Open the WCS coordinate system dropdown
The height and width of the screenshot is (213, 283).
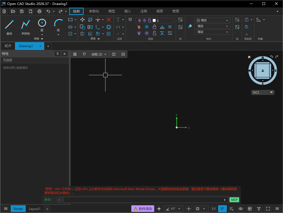click(263, 92)
